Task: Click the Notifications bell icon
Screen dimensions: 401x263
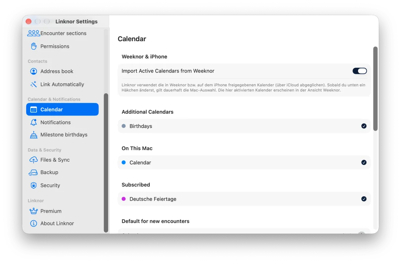Action: [x=34, y=122]
